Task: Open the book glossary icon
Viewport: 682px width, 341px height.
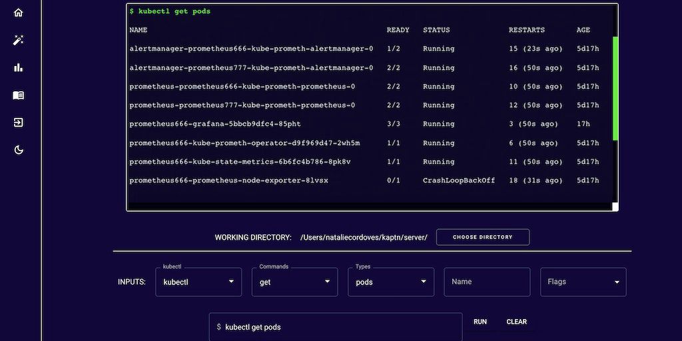Action: click(x=19, y=95)
